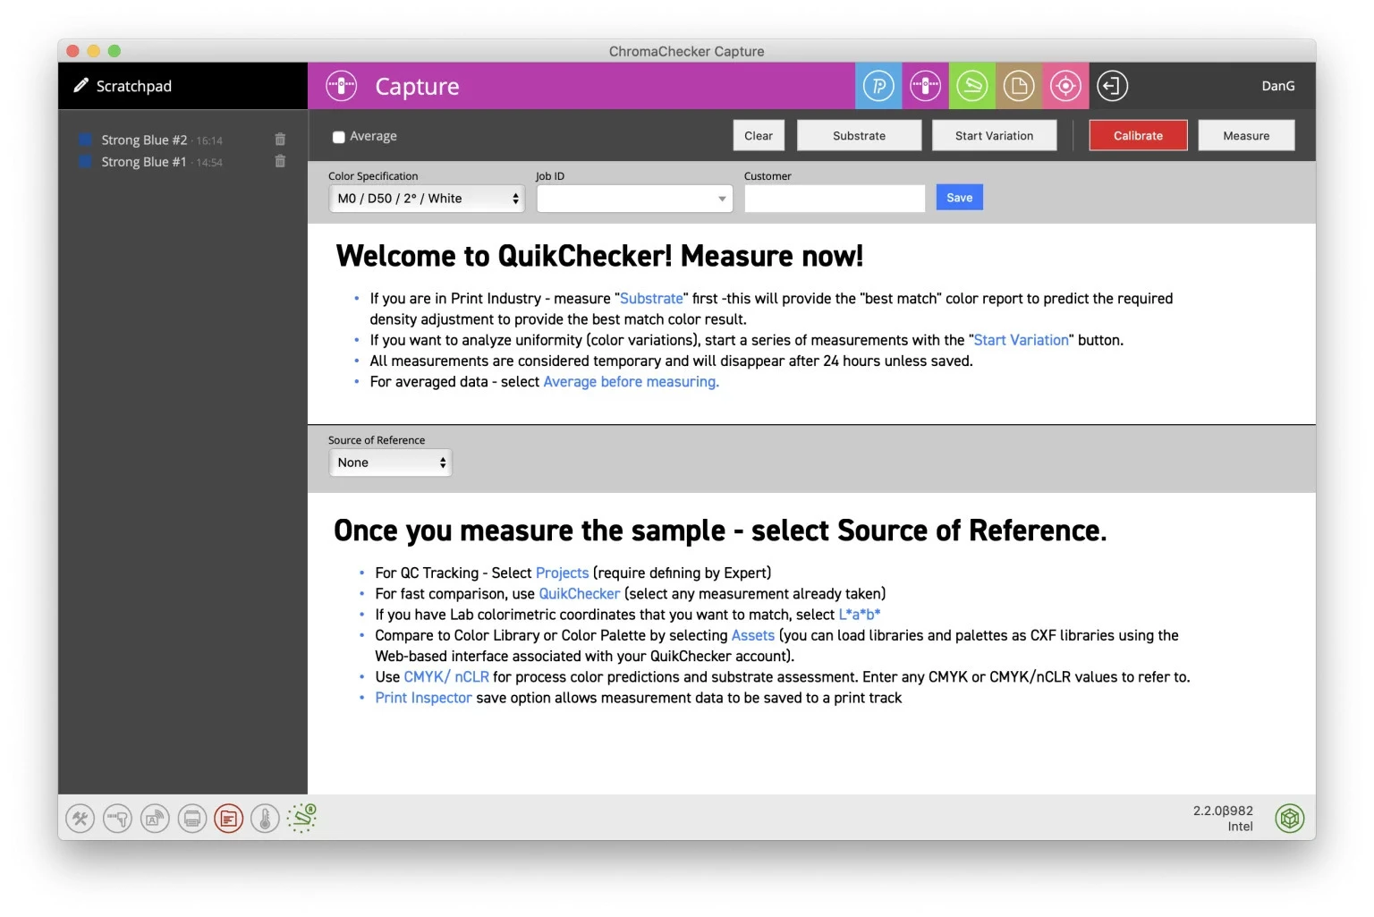Follow the 'CMYK/ nCLR' link

click(446, 677)
